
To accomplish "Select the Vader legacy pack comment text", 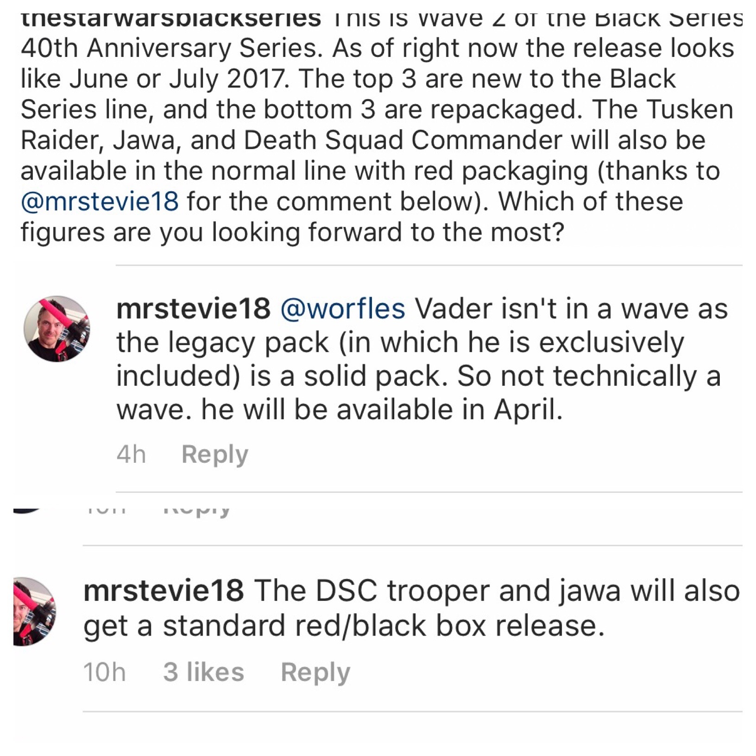I will tap(422, 359).
